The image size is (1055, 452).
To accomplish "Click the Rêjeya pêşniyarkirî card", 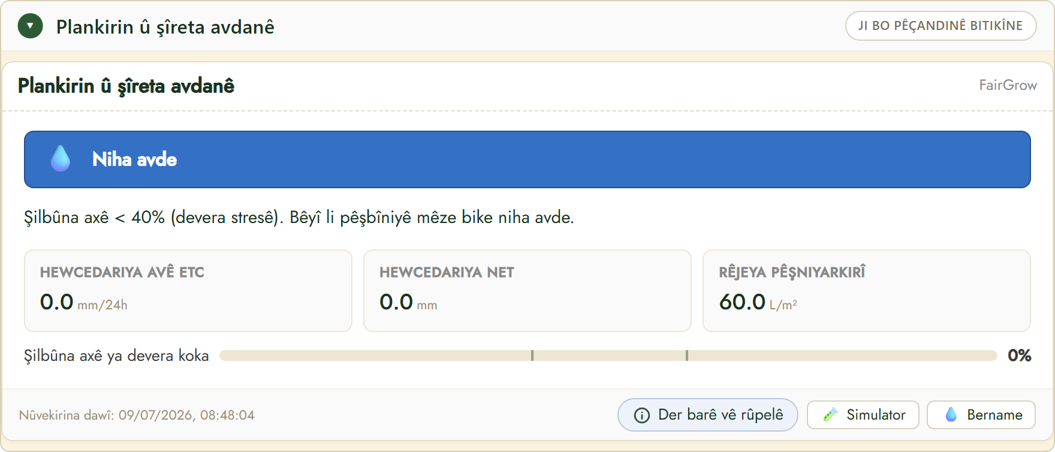I will [x=866, y=291].
